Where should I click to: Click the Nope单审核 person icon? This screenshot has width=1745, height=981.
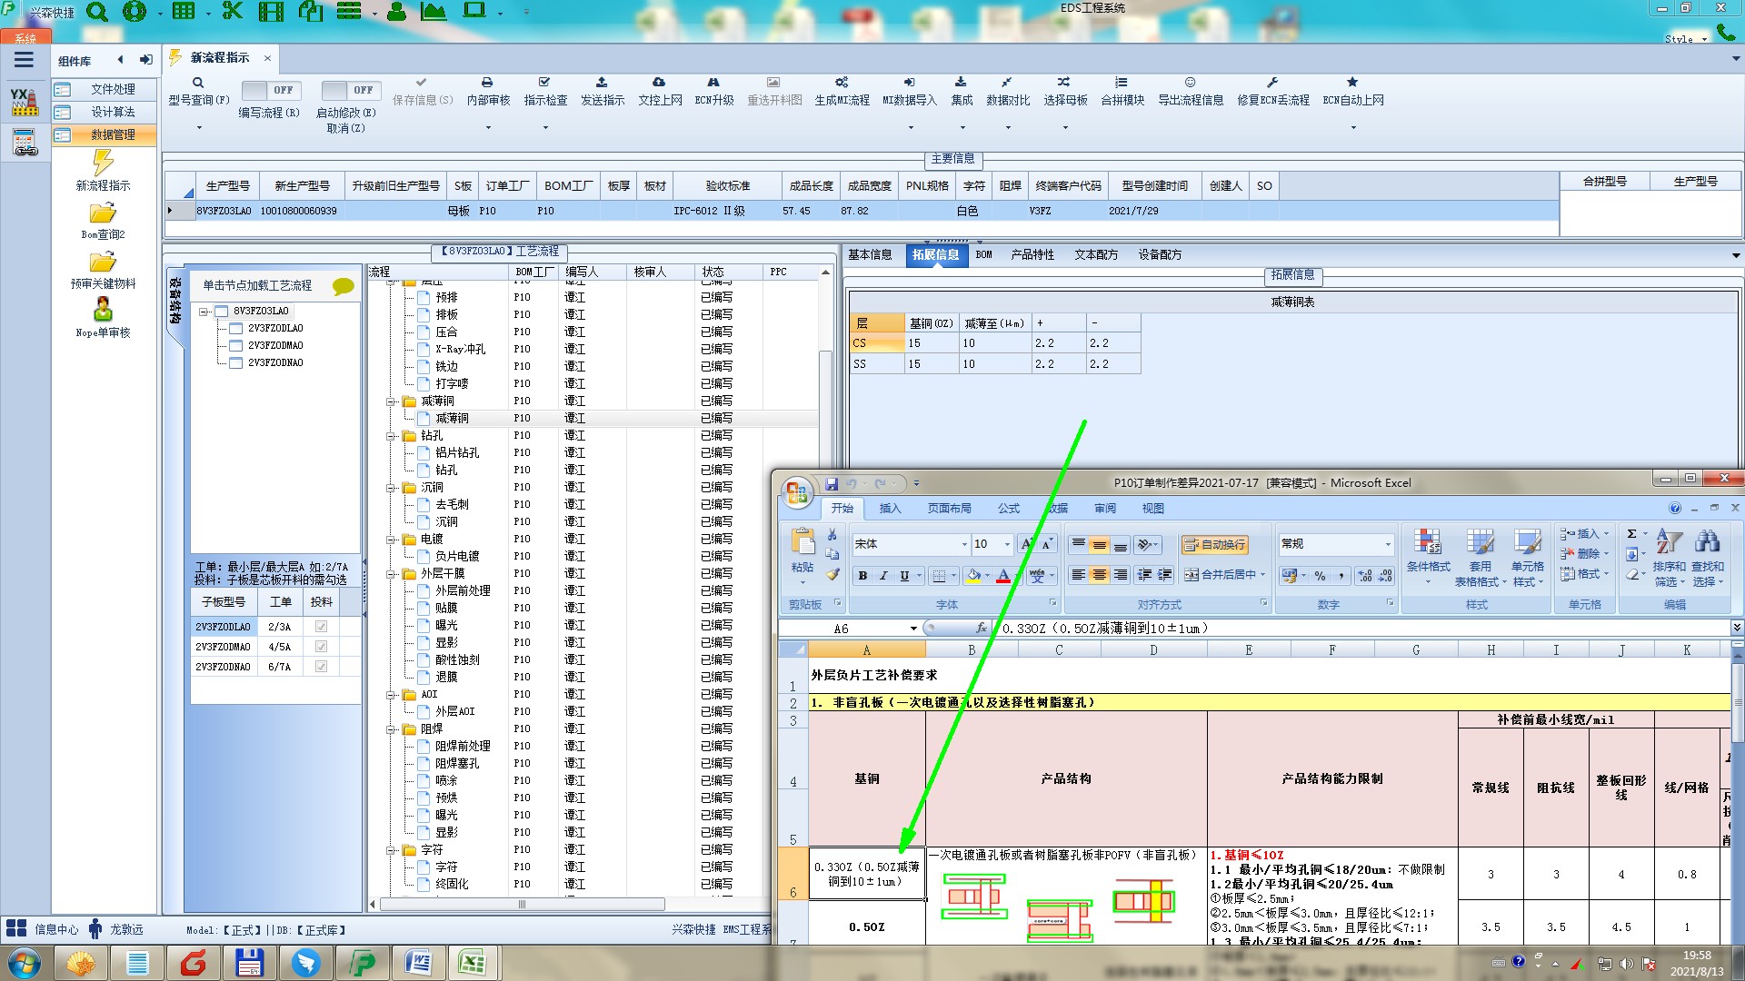tap(103, 311)
